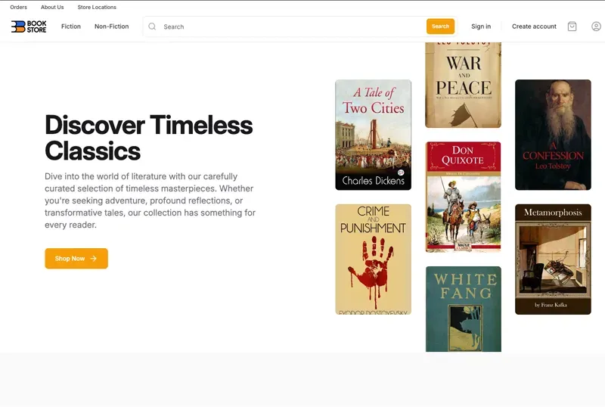The width and height of the screenshot is (605, 407).
Task: Open the White Fang book cover
Action: click(463, 309)
